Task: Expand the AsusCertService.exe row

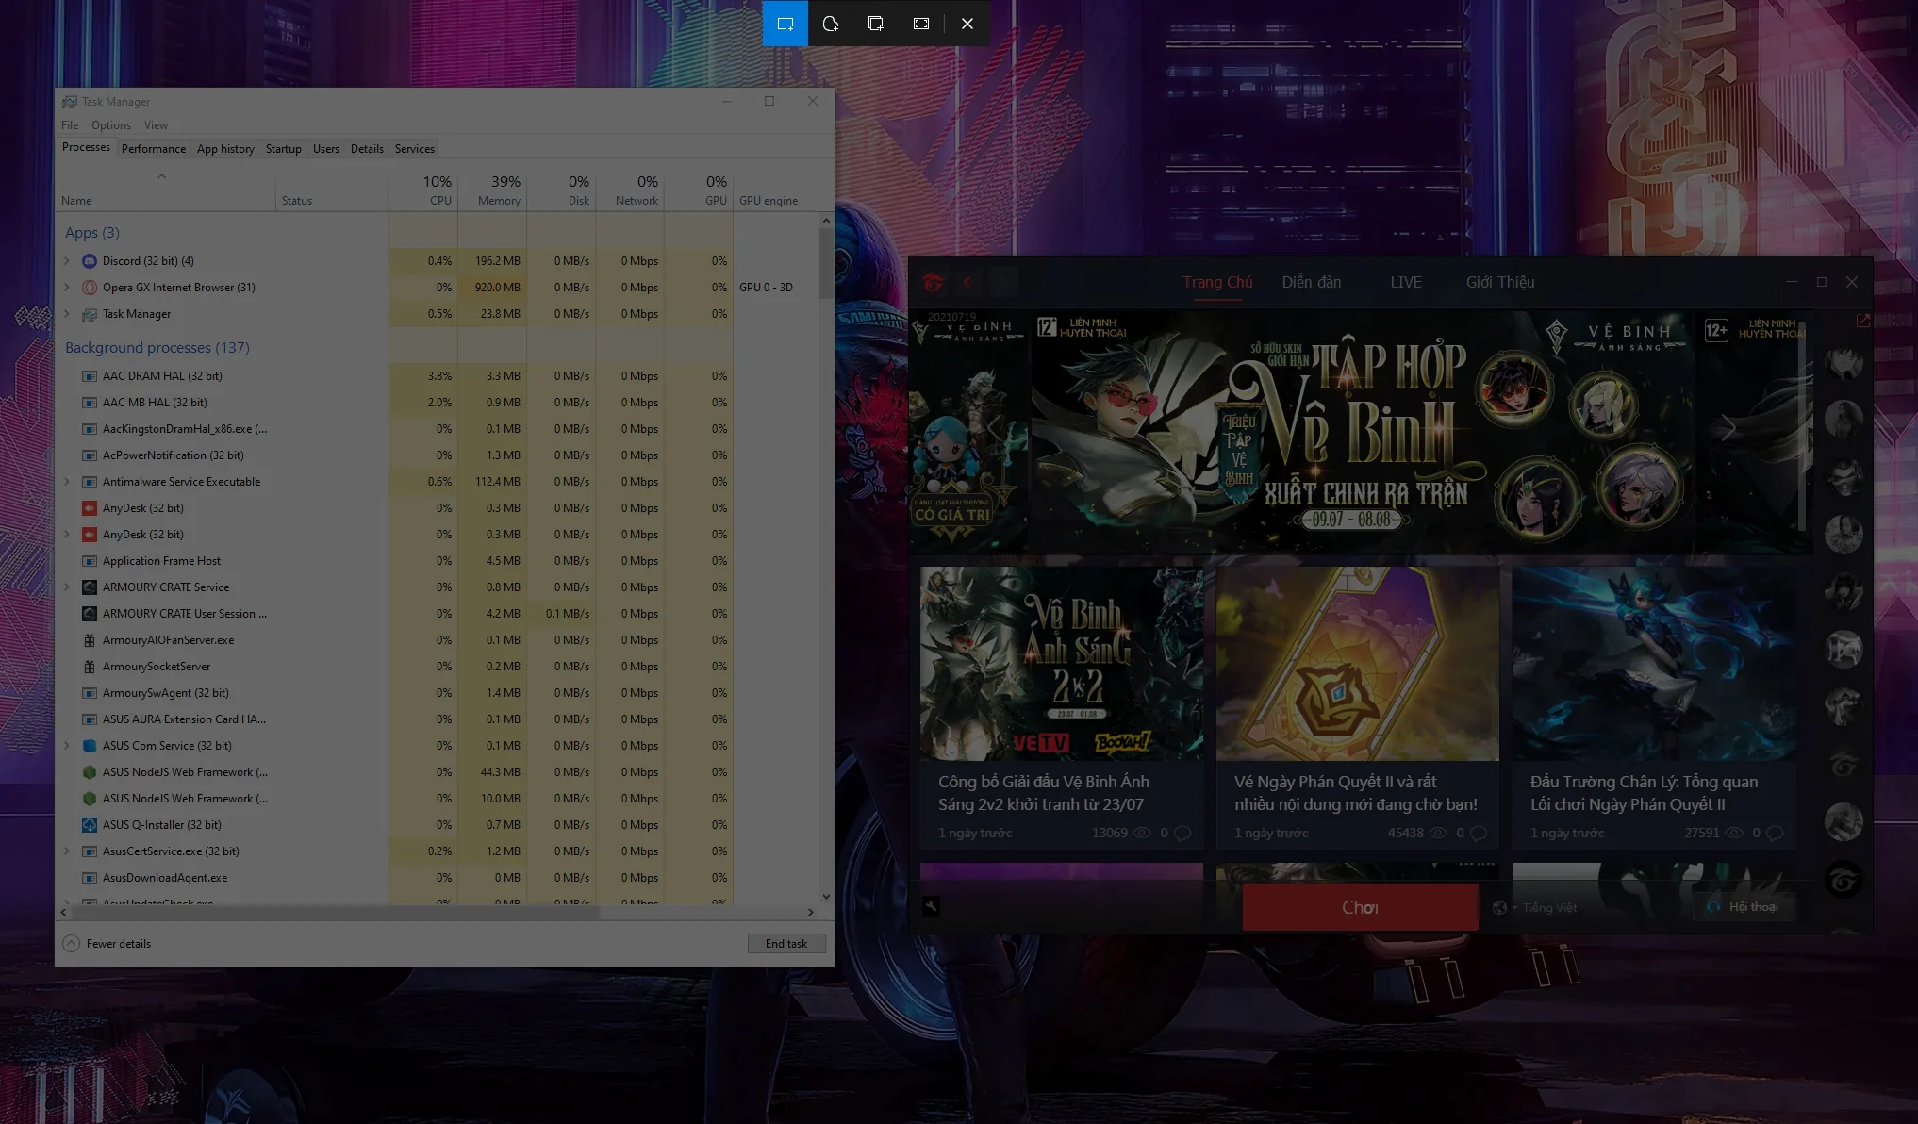Action: coord(67,851)
